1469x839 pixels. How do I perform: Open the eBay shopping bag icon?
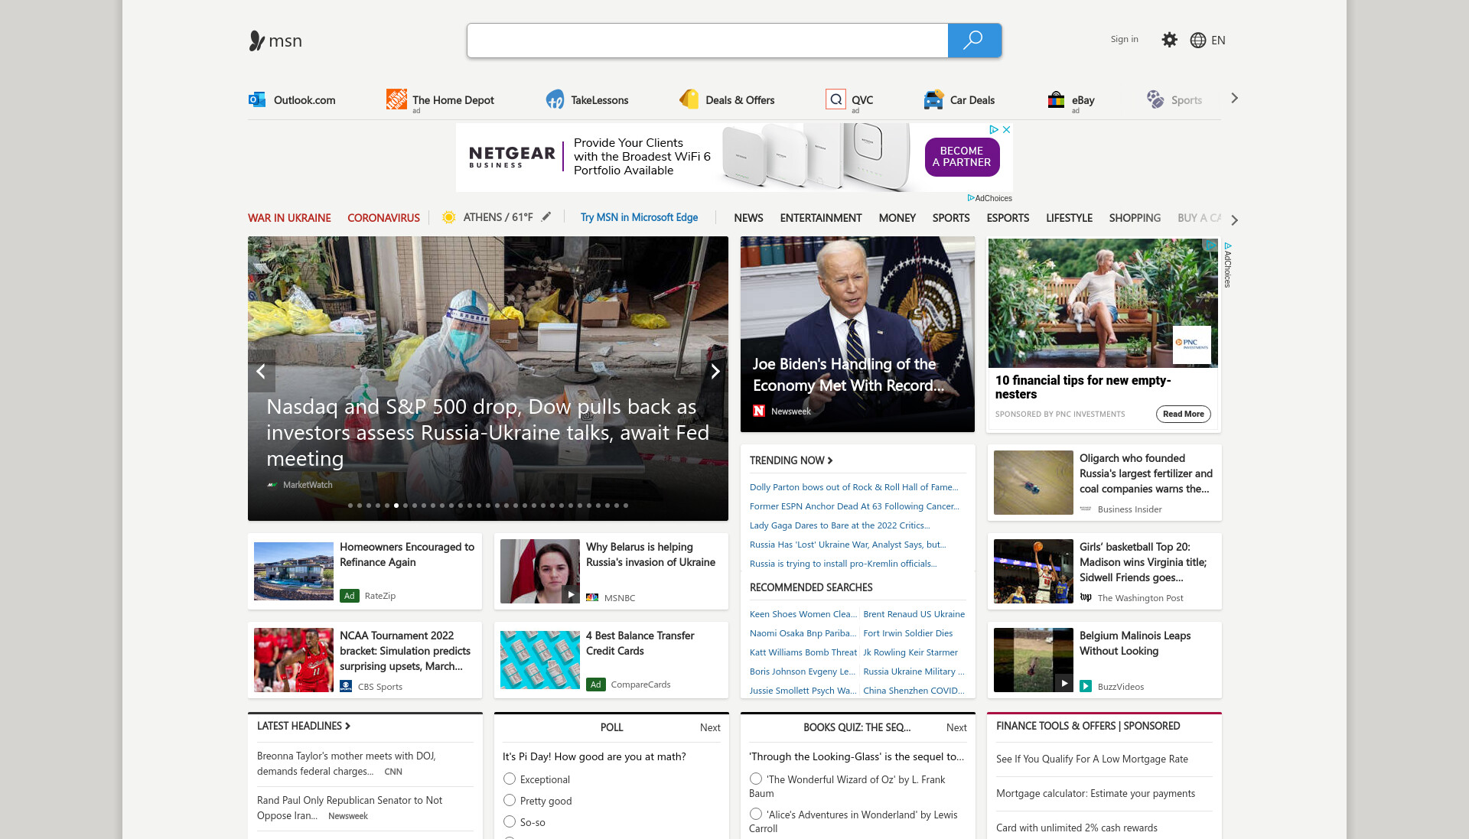(1056, 99)
